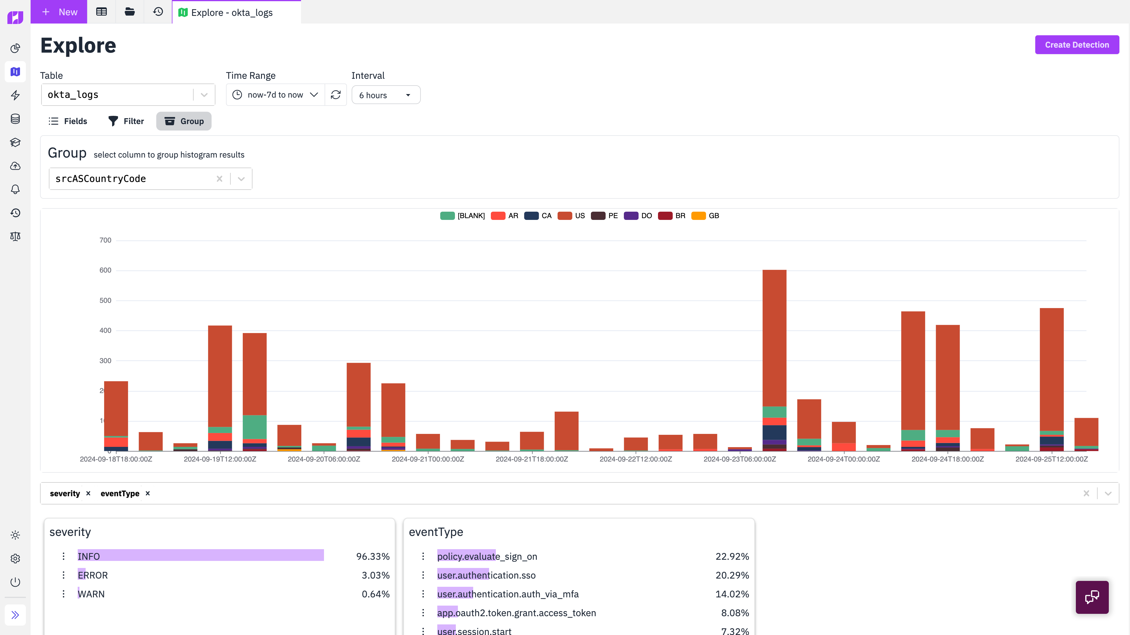Open the bell alerts sidebar icon
Screen dimensions: 1130x635
15,189
